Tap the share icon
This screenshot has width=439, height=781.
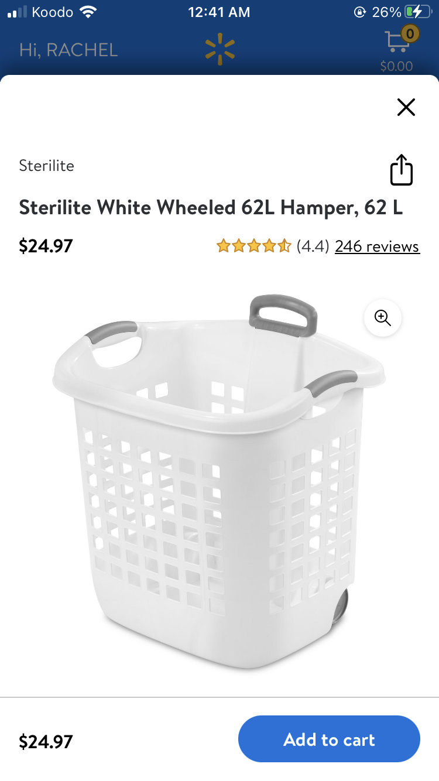(402, 170)
